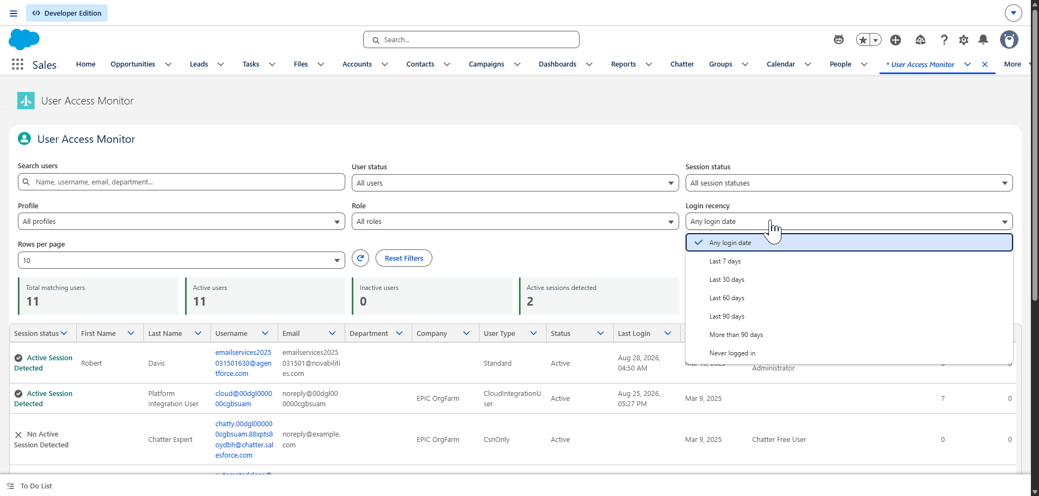The width and height of the screenshot is (1039, 496).
Task: Open the App Launcher grid icon
Action: coord(17,64)
